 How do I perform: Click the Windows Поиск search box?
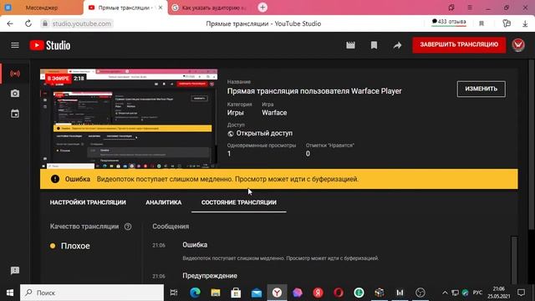(92, 293)
